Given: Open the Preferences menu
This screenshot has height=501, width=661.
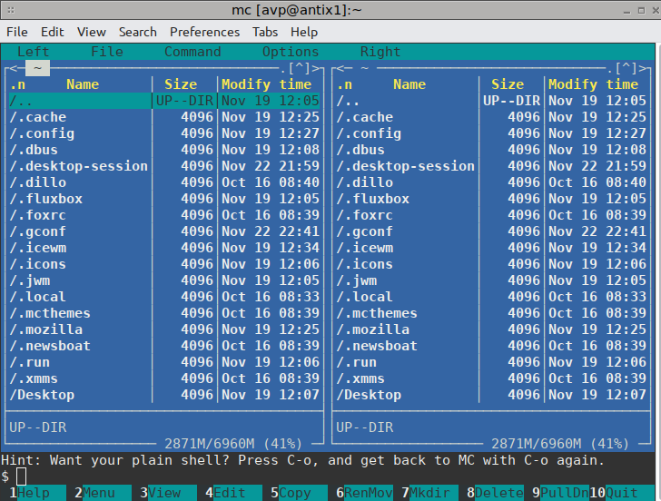Looking at the screenshot, I should 204,32.
